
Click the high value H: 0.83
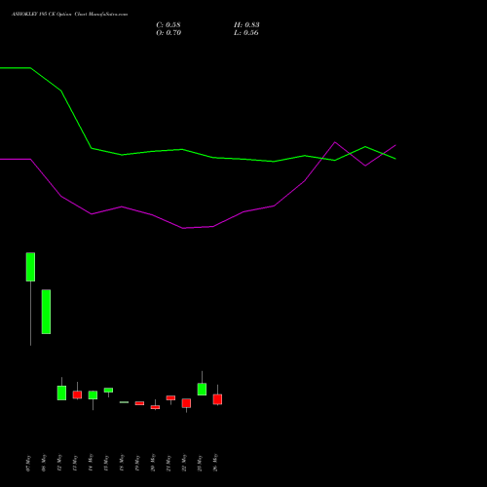coord(246,25)
